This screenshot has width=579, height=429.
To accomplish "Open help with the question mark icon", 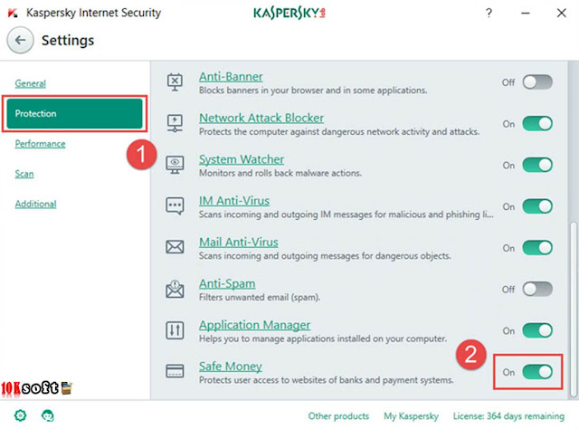I will pyautogui.click(x=489, y=14).
